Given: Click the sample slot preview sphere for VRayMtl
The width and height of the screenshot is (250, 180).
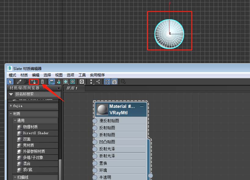Looking at the screenshot, I should point(102,109).
